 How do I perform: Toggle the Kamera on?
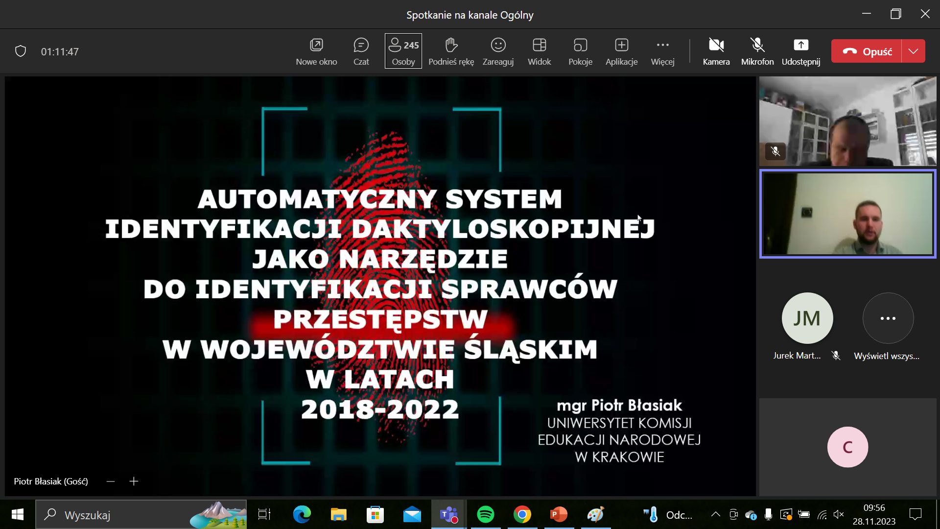tap(716, 51)
